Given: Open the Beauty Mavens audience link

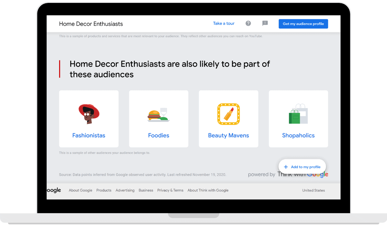Looking at the screenshot, I should (x=229, y=136).
